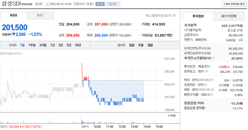Screen dimensions: 248x130
Task: Click the stock code 006400
Action: pyautogui.click(x=27, y=4)
